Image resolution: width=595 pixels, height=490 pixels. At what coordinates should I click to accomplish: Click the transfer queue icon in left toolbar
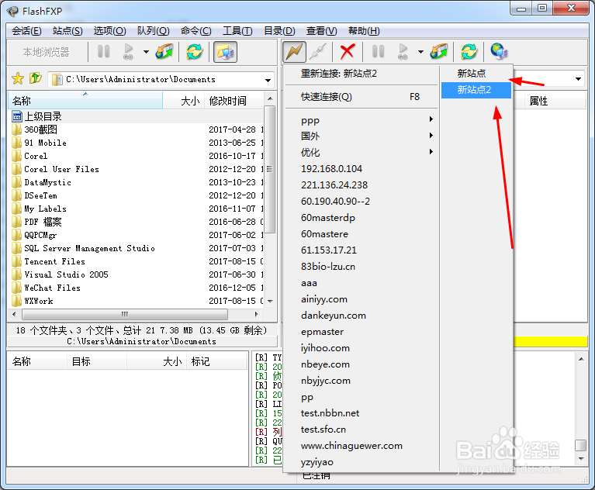coord(164,52)
